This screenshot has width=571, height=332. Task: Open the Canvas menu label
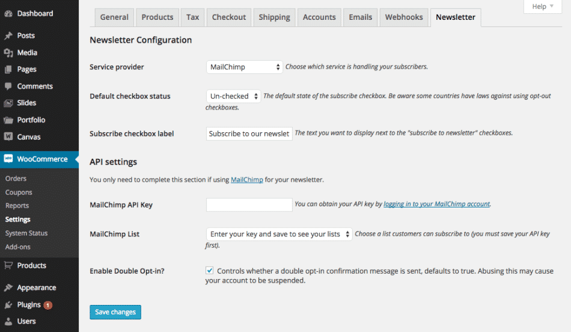29,137
